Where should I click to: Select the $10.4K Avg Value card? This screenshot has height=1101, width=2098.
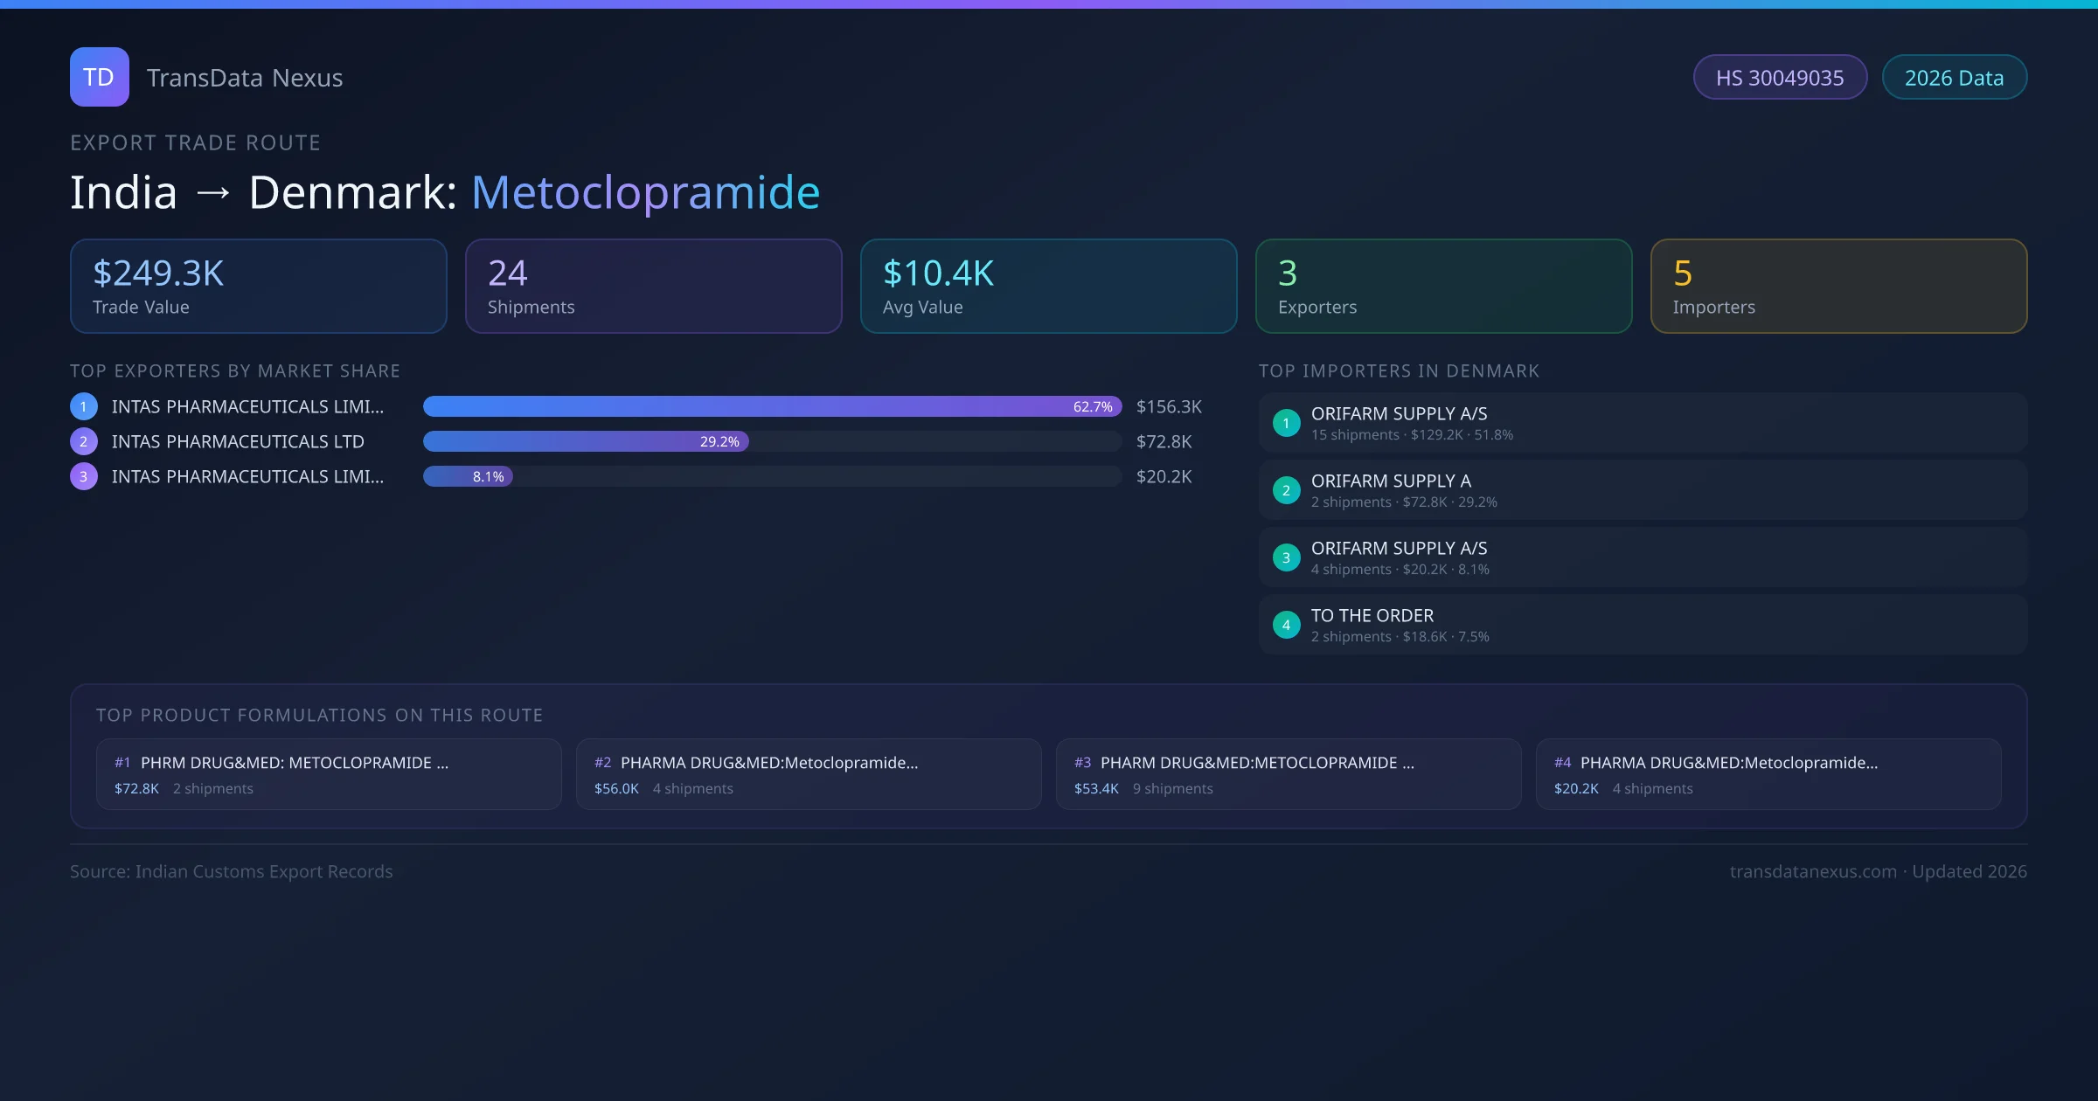click(1048, 287)
